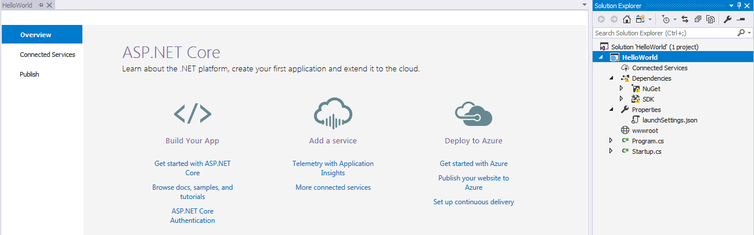Viewport: 754px width, 235px height.
Task: Toggle auto-hide pin on Solution Explorer
Action: [x=738, y=5]
